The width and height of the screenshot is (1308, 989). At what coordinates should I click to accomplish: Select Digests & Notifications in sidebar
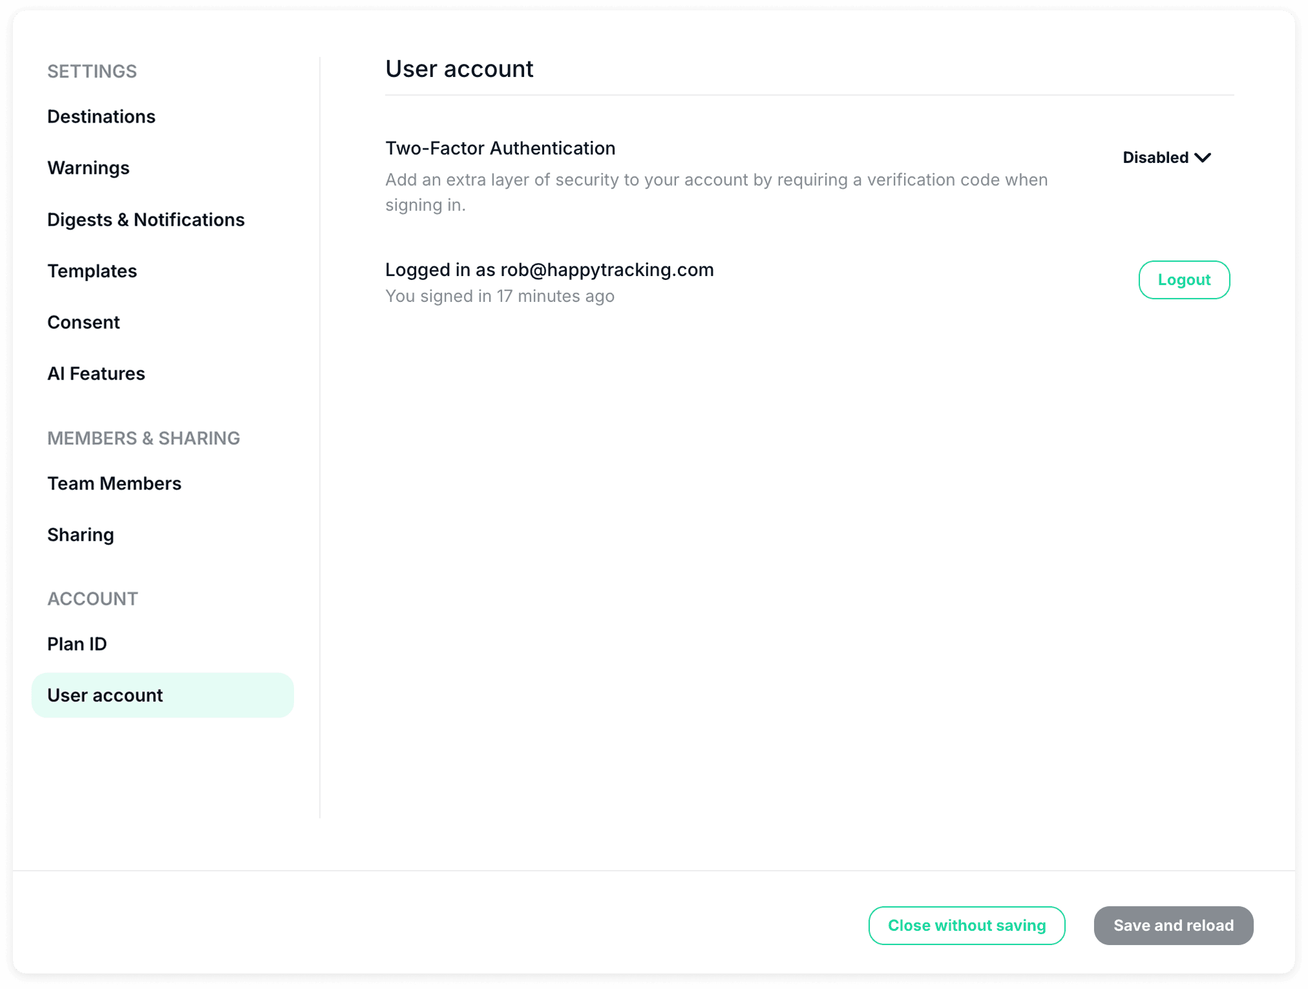point(146,220)
